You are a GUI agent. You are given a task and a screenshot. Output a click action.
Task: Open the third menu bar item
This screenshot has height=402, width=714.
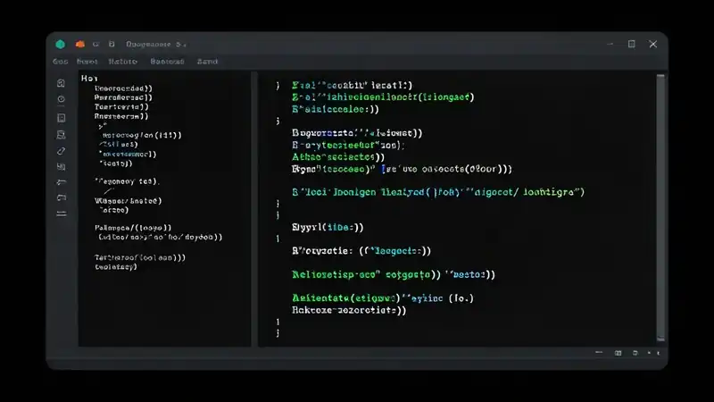click(x=123, y=62)
